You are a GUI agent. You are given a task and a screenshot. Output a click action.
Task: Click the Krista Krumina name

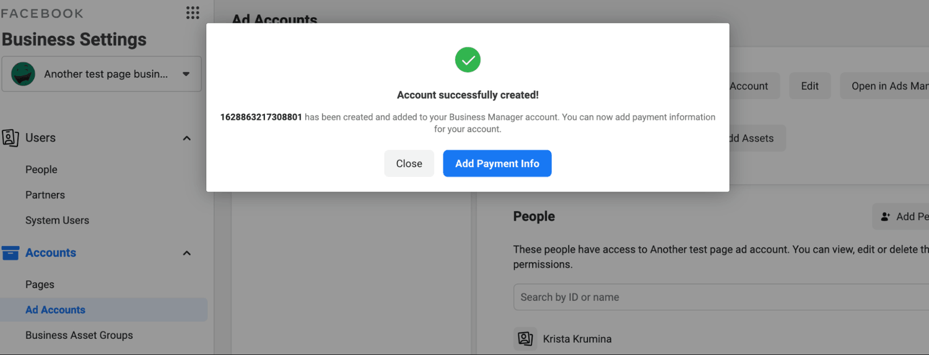click(577, 339)
